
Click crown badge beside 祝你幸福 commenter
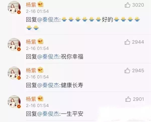40,41
